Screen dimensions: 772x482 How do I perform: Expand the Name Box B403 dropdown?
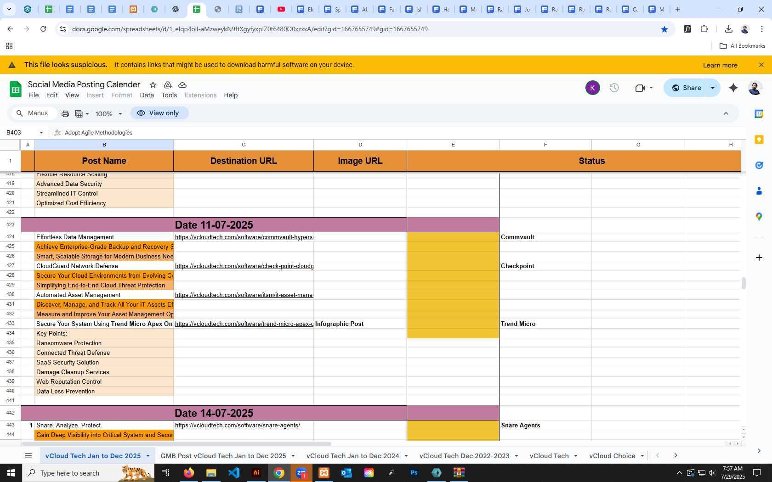click(x=41, y=133)
